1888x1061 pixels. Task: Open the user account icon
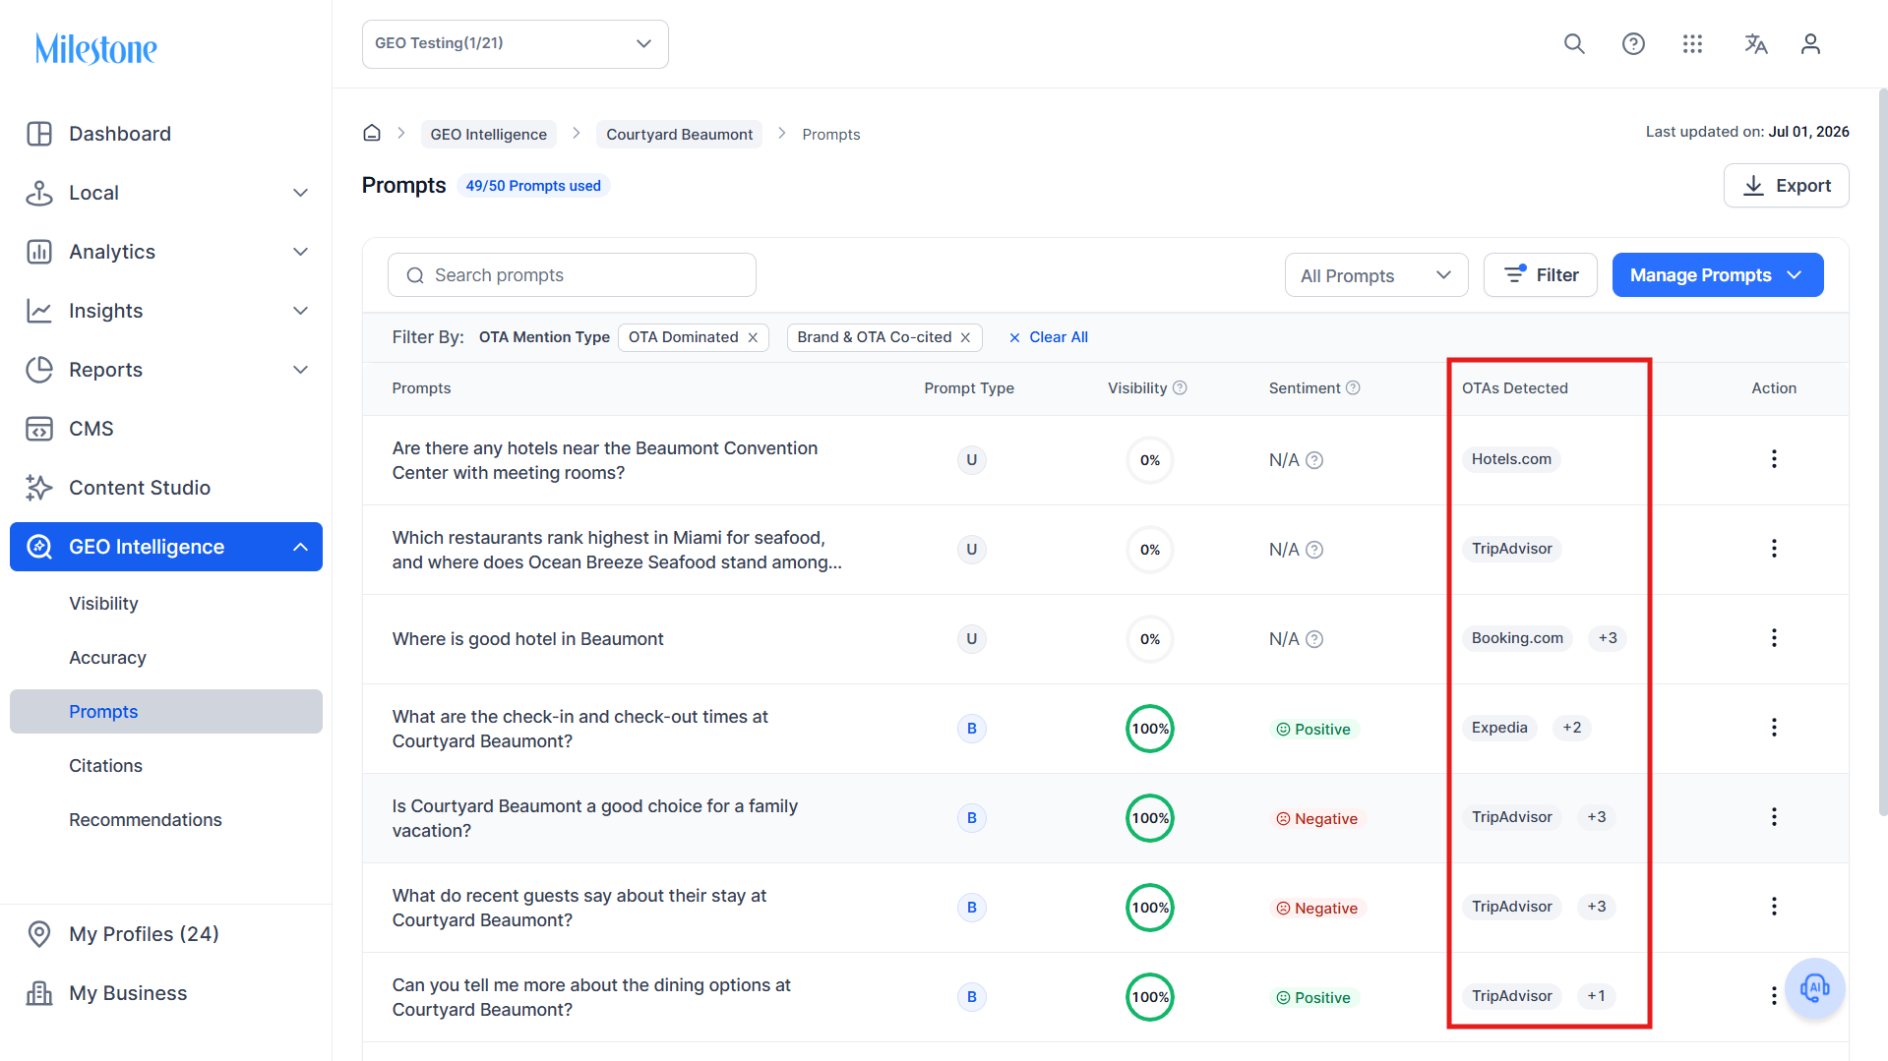click(1810, 44)
